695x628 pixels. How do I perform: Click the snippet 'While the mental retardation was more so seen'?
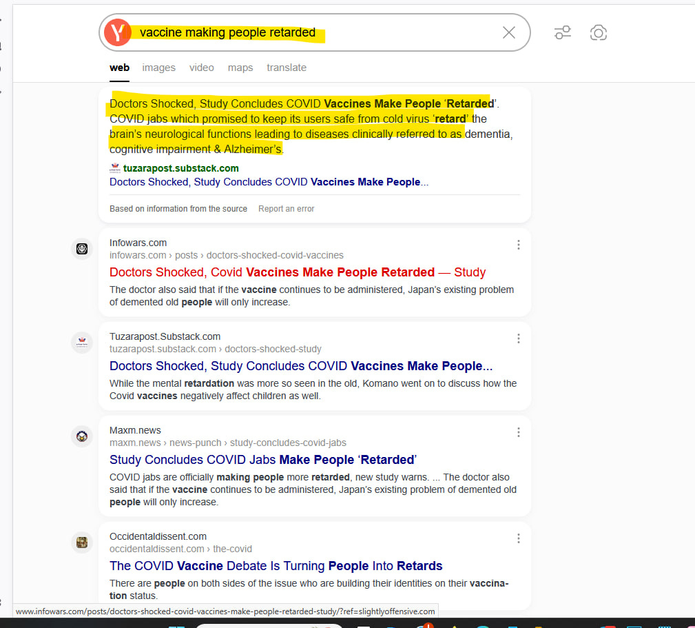[x=313, y=389]
